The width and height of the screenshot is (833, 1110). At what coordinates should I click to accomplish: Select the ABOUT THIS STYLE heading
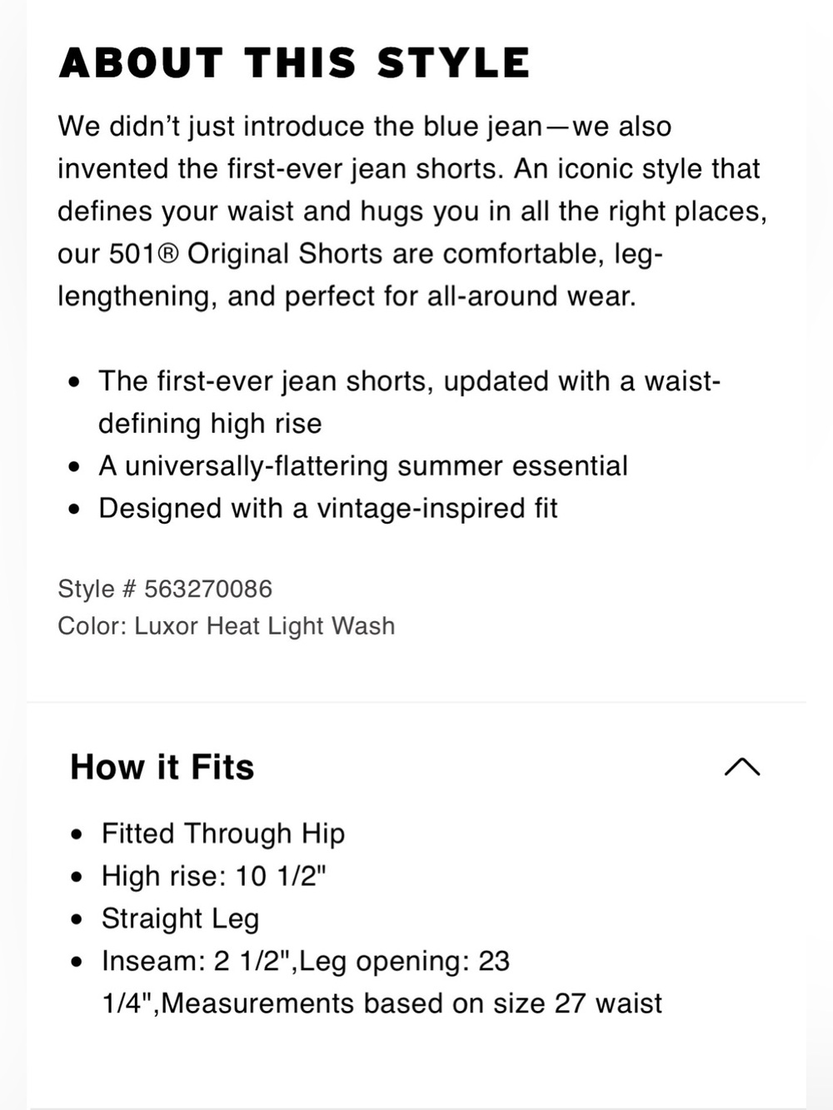(294, 63)
